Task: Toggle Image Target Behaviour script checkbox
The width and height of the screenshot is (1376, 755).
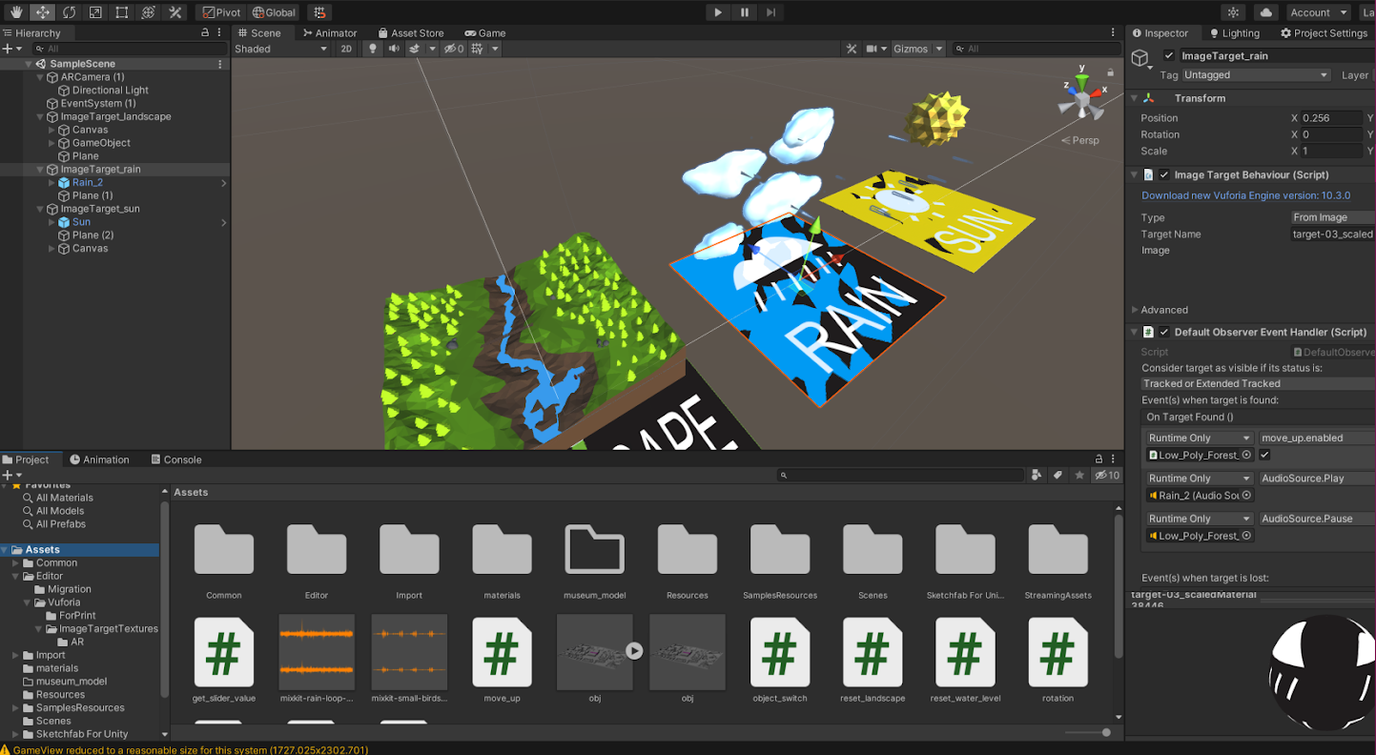Action: click(1164, 174)
